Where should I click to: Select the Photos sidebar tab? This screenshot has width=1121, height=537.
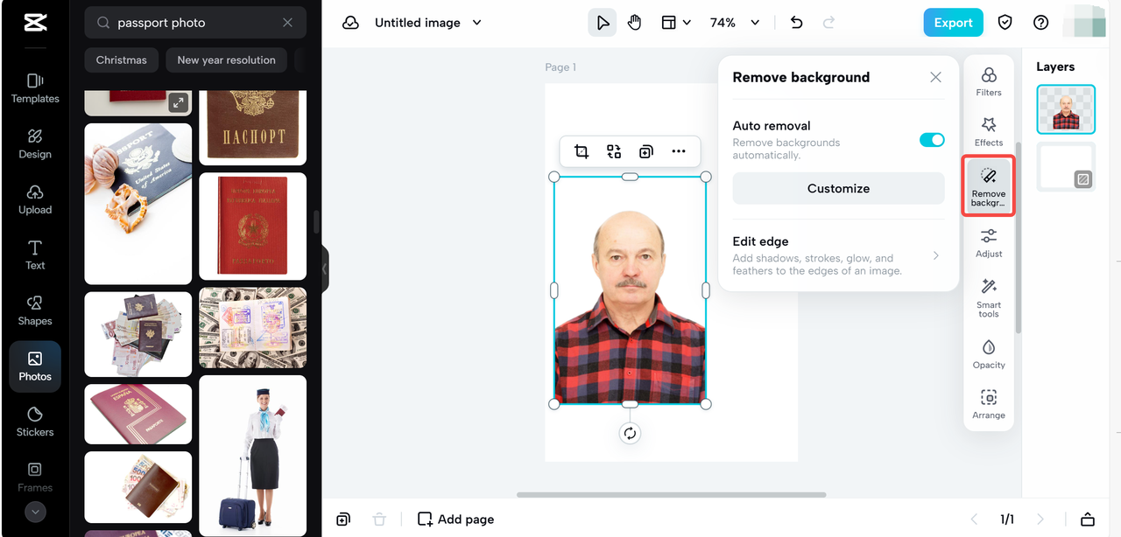click(35, 366)
